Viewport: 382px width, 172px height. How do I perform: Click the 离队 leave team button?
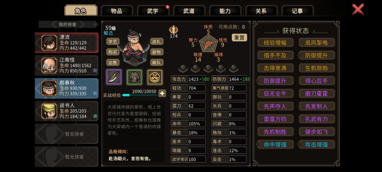point(156,63)
